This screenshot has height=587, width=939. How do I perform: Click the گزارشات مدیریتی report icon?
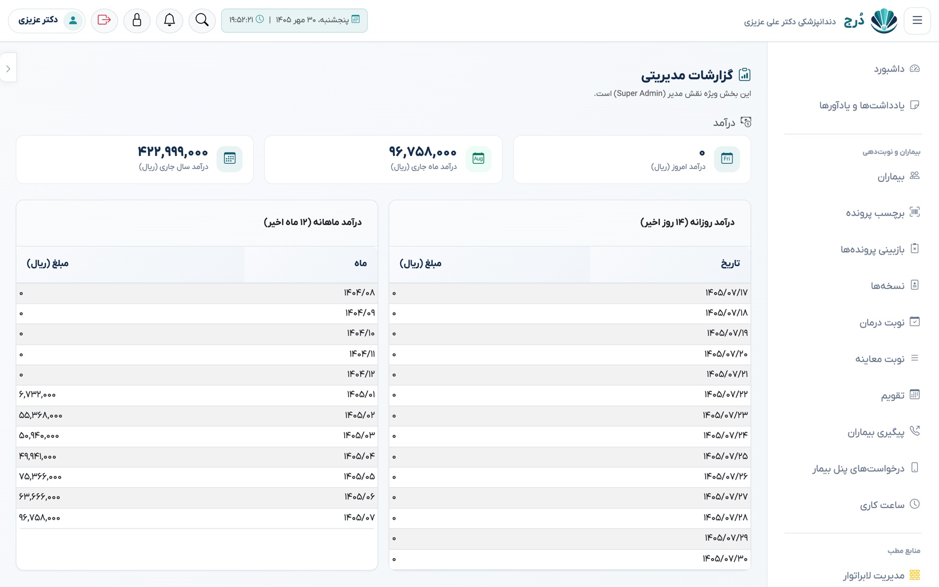(744, 75)
